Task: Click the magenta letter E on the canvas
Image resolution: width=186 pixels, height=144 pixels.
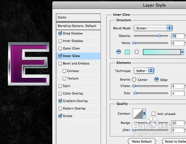Action: tap(17, 64)
